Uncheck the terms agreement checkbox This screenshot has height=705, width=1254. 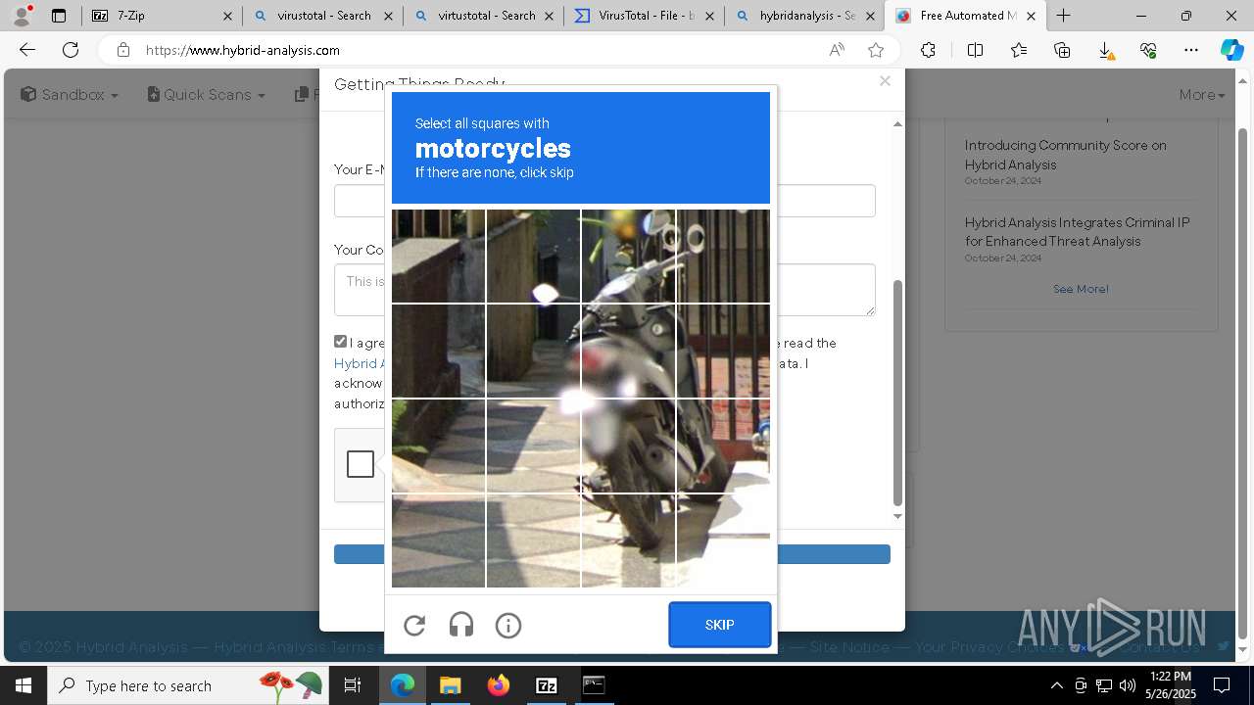[341, 342]
